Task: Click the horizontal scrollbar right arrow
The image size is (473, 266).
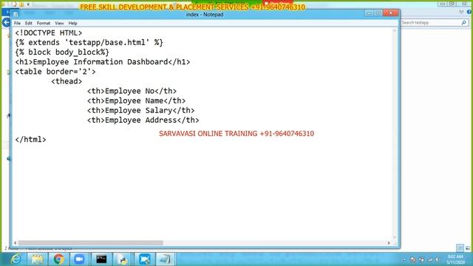Action: [x=389, y=243]
